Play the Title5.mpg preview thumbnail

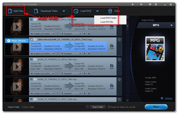pyautogui.click(x=17, y=87)
